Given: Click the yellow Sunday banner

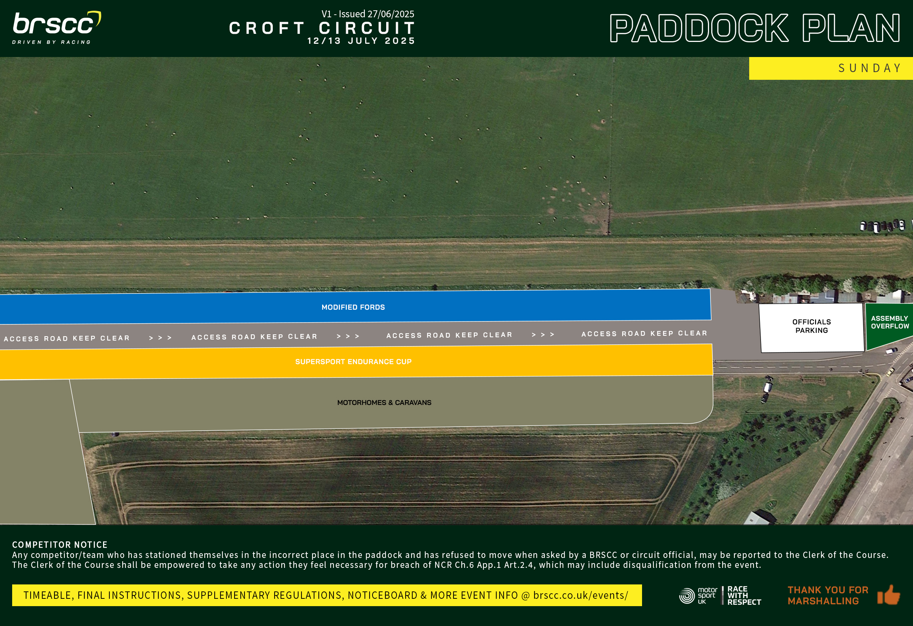Looking at the screenshot, I should pos(831,68).
